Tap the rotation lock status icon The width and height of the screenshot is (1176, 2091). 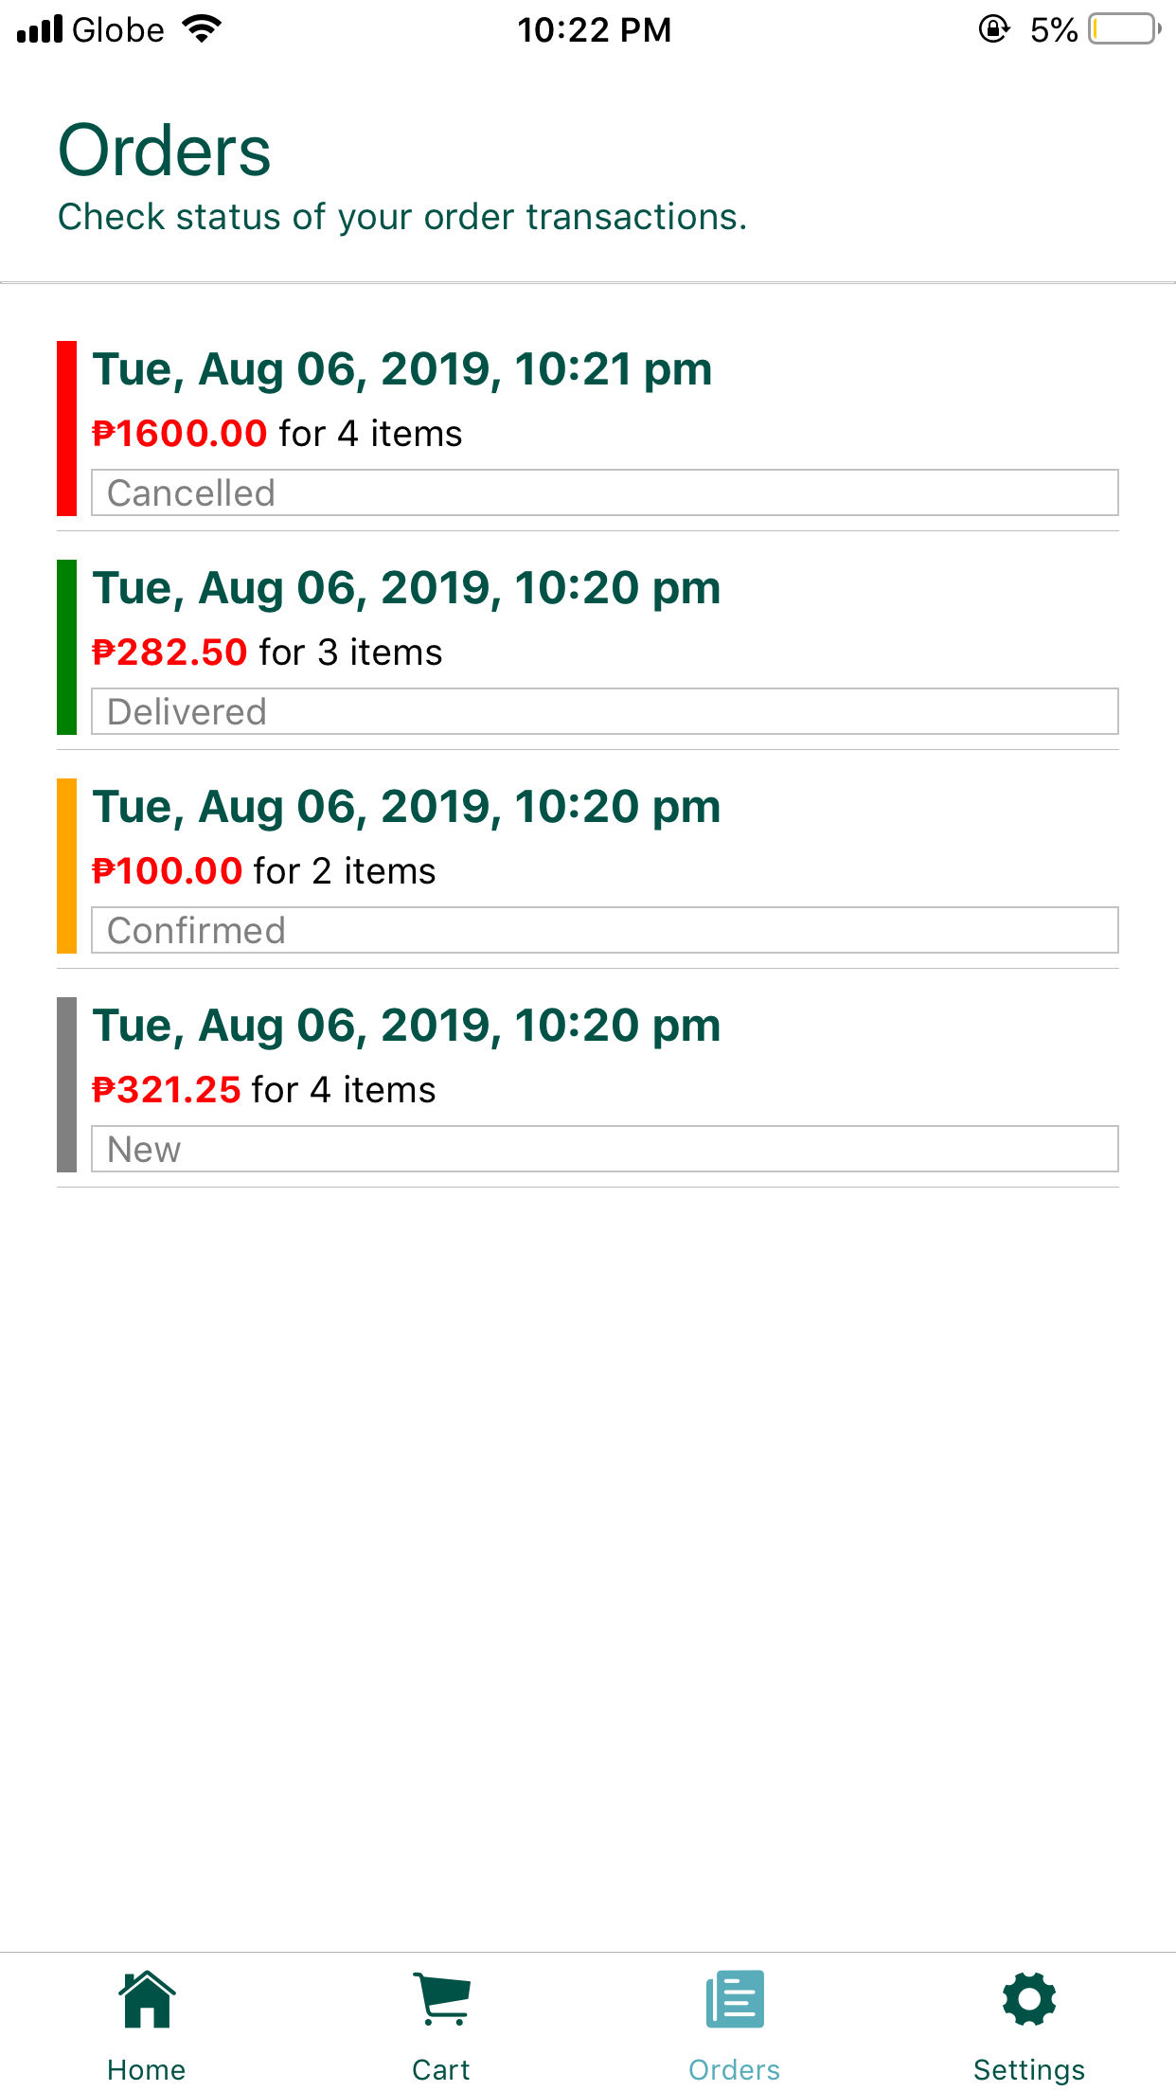[x=993, y=29]
